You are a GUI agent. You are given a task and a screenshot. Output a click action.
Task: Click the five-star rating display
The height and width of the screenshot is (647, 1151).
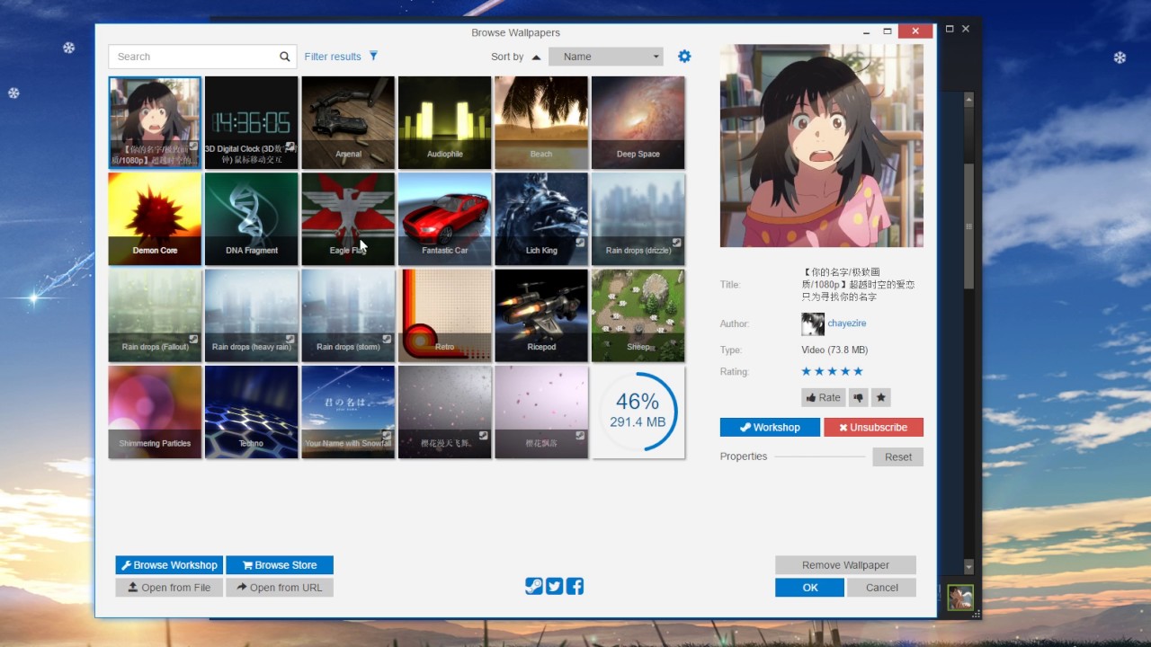point(832,371)
